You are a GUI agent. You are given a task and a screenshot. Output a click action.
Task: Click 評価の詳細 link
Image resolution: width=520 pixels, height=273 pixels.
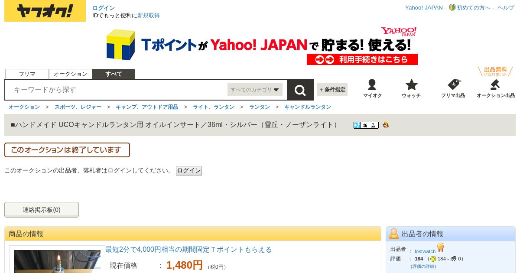point(423,266)
